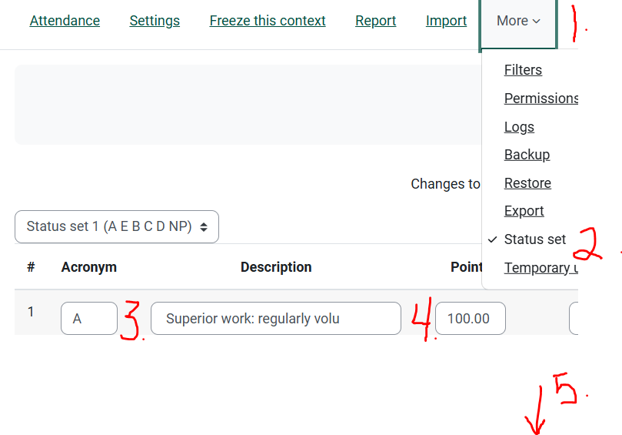Click the Points field showing 100.00
This screenshot has height=435, width=622.
click(x=470, y=319)
